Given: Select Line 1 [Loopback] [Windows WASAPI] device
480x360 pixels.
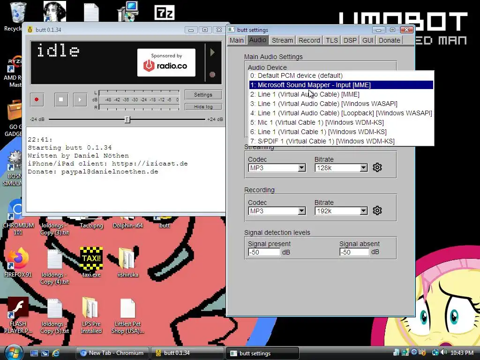Looking at the screenshot, I should [x=341, y=113].
